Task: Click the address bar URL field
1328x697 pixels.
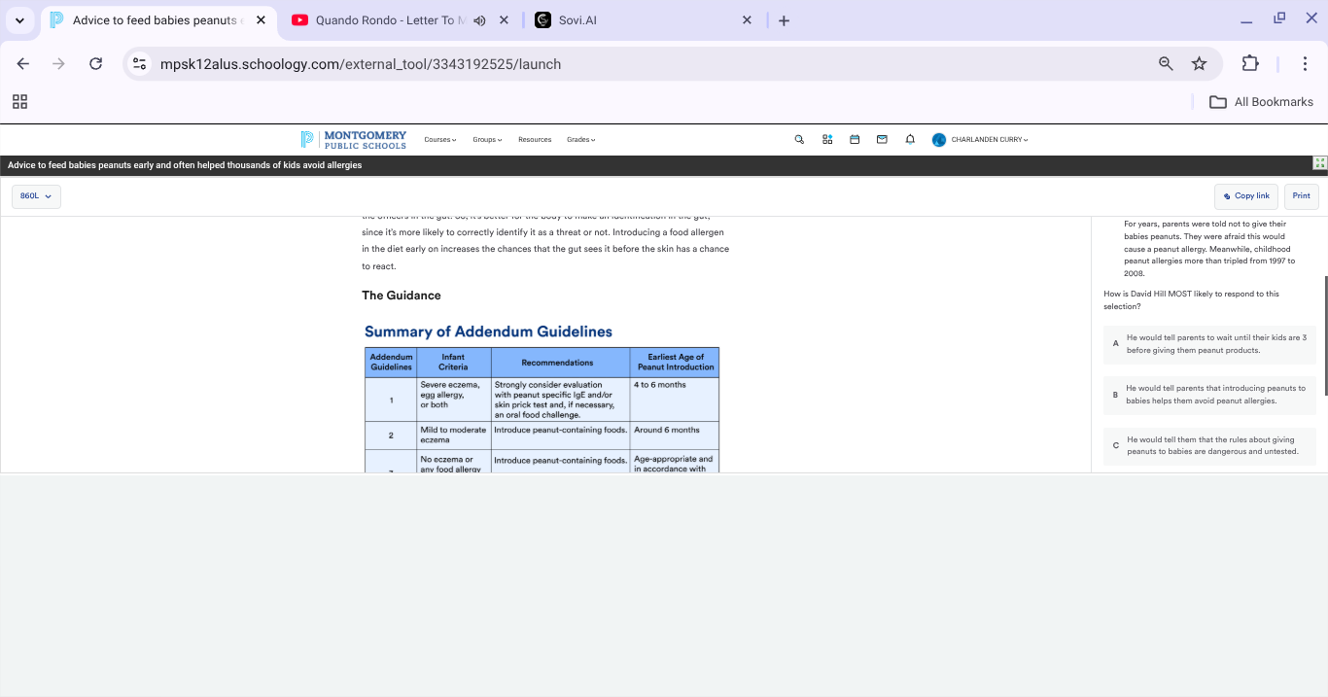Action: click(642, 64)
